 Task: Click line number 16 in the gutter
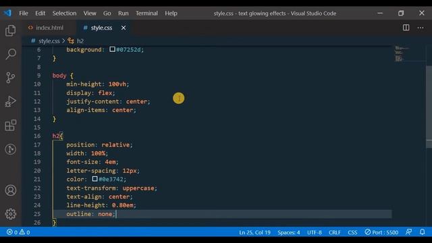37,136
